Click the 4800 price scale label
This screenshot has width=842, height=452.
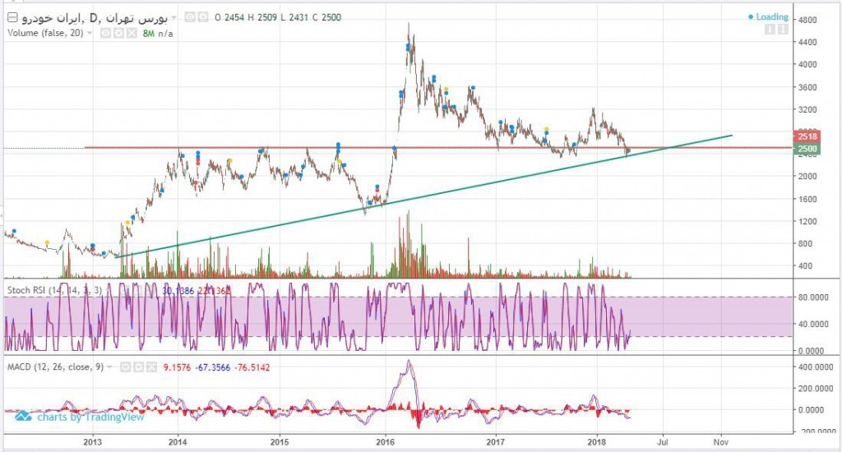807,21
